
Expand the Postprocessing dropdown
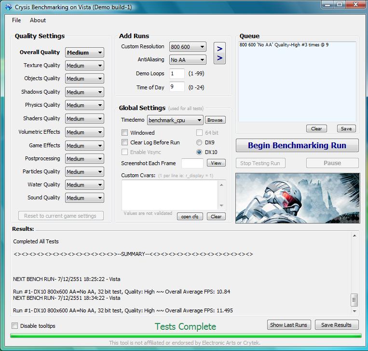pos(84,159)
